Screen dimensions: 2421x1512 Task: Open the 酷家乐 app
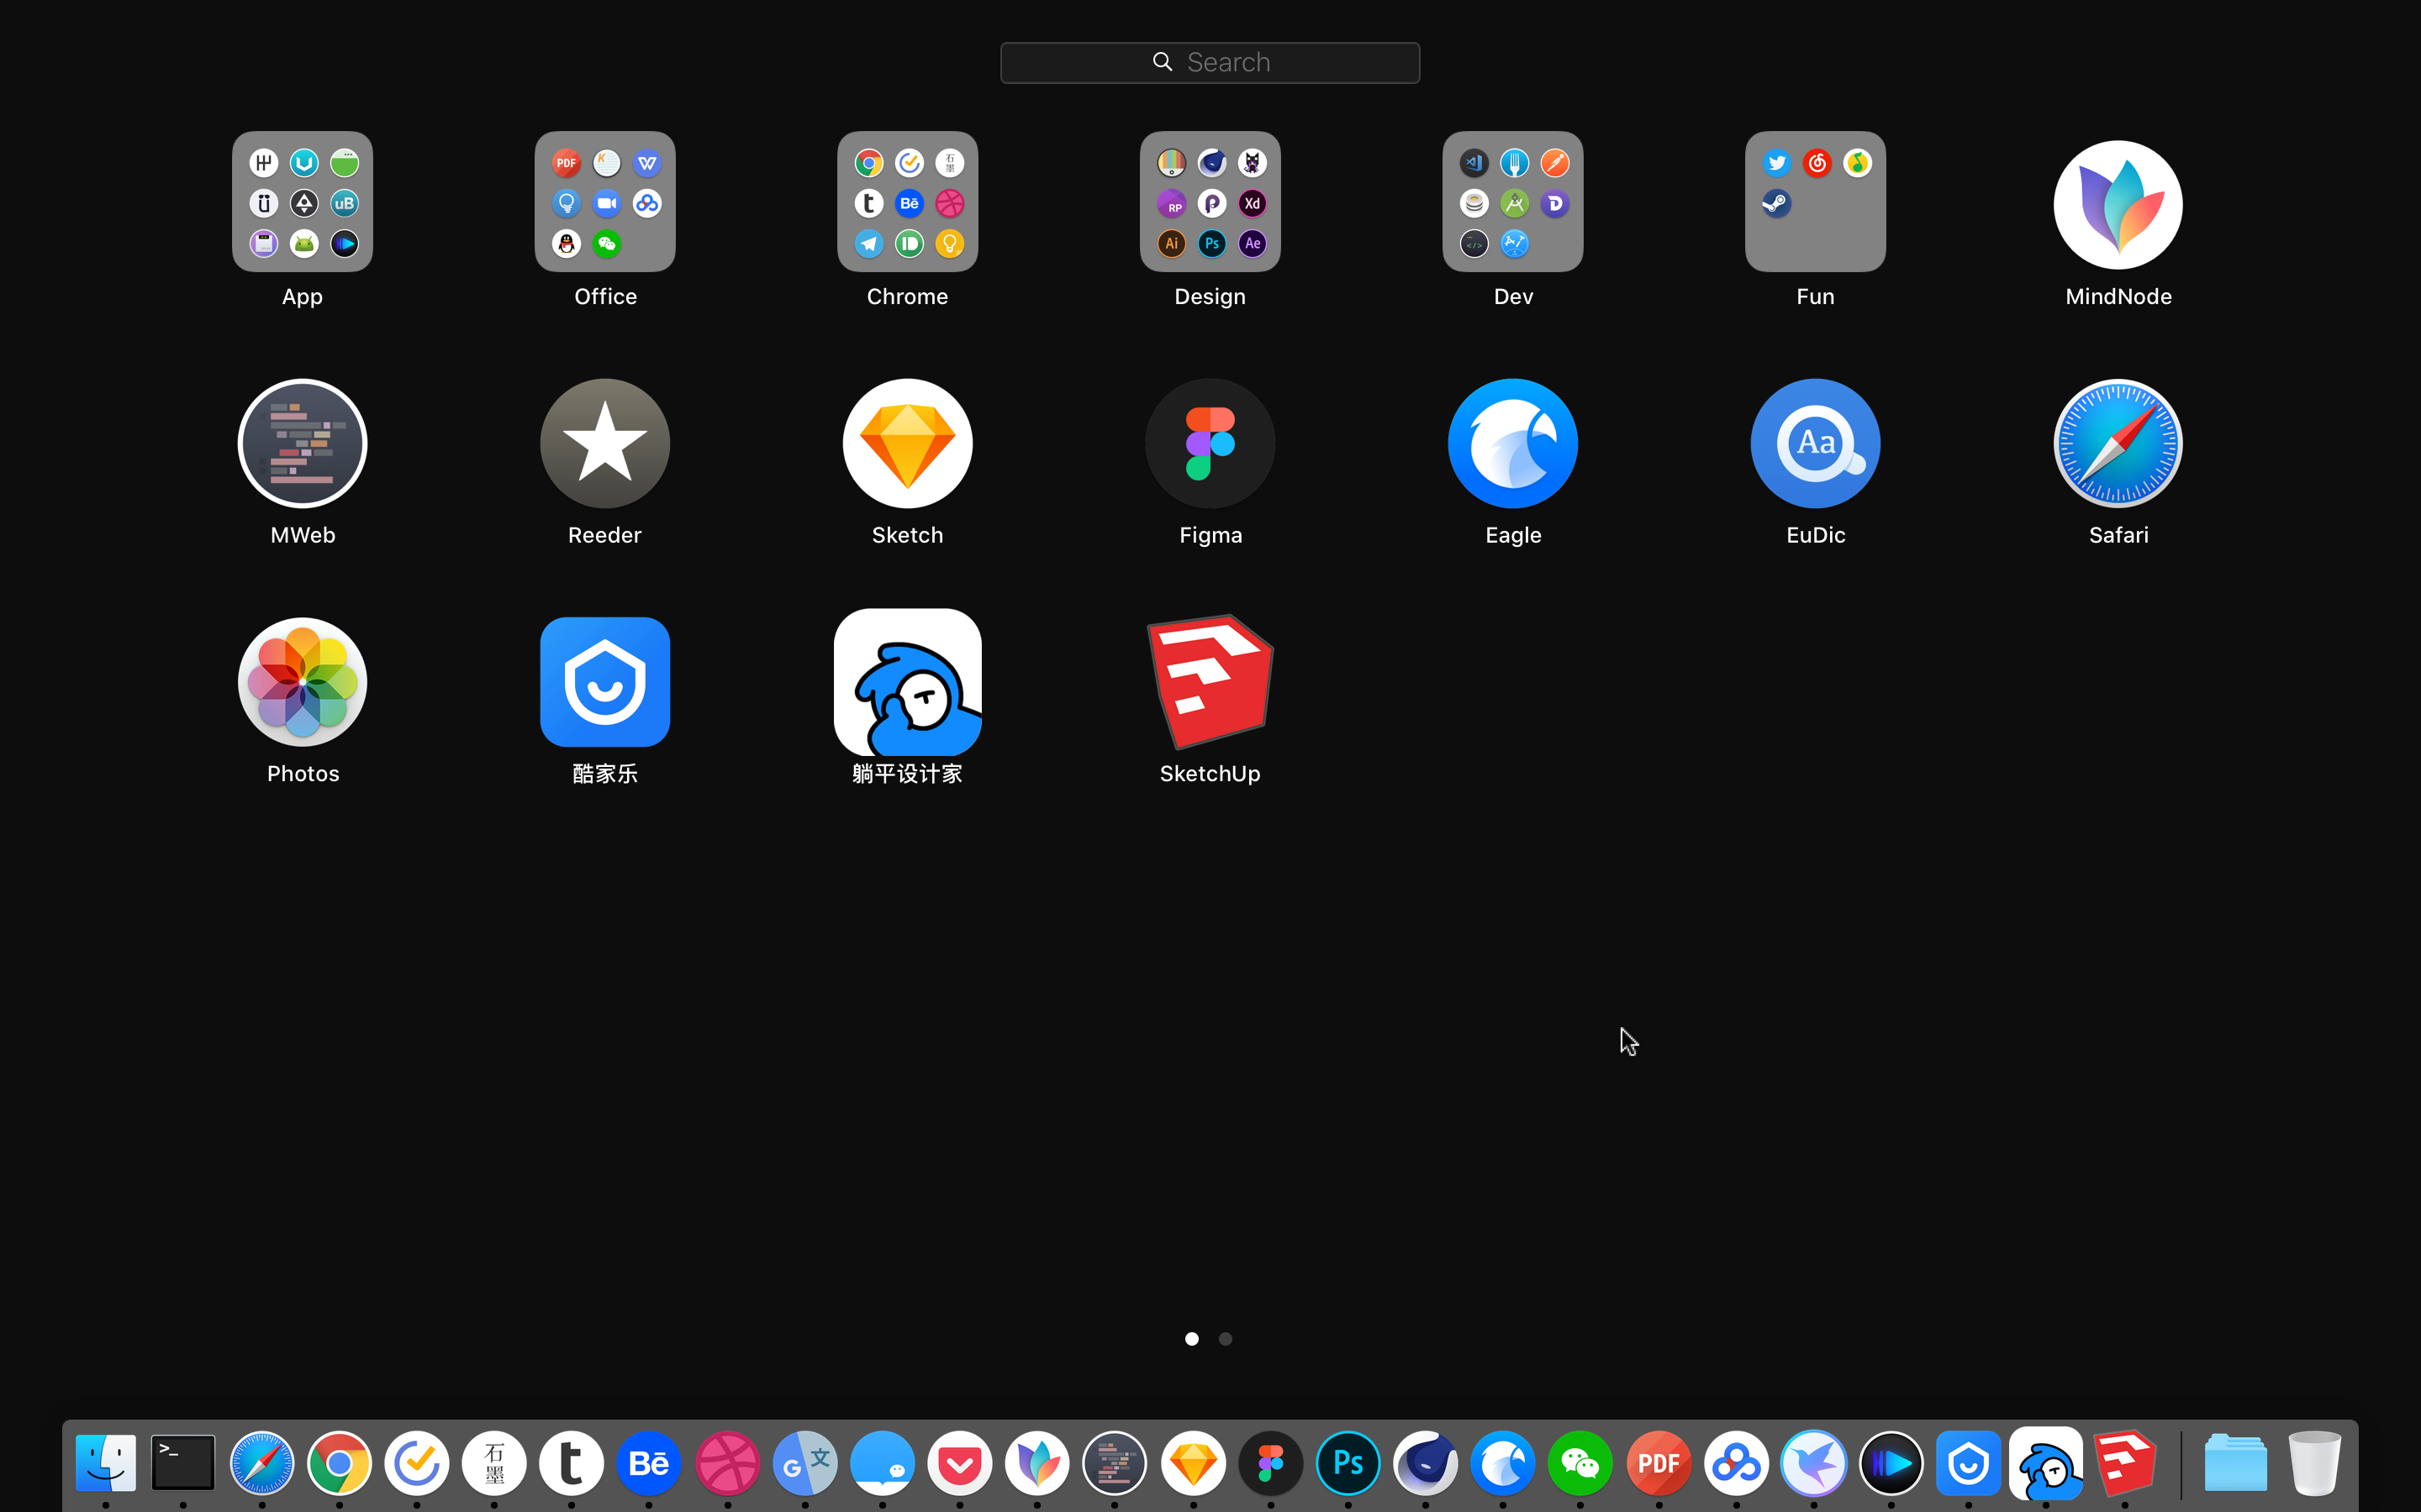point(604,682)
